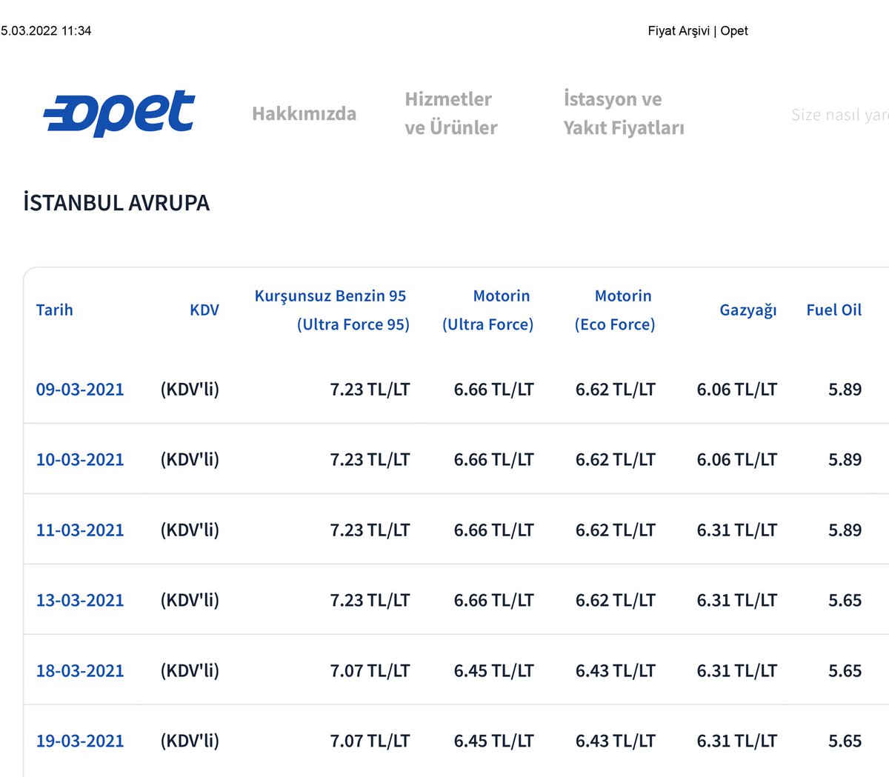Click (KDV'li) in the 19-03-2021 row

click(190, 741)
